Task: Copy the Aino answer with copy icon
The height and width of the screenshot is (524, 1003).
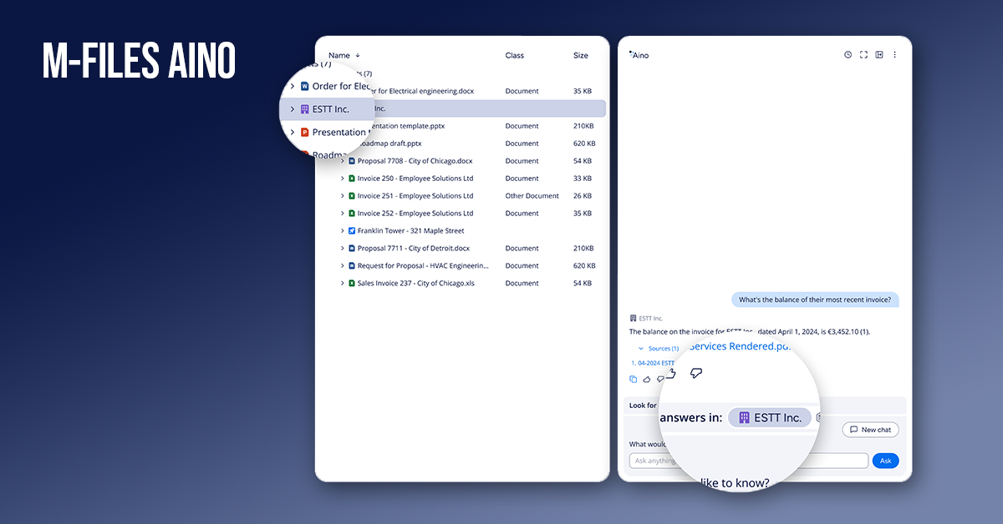Action: [x=633, y=379]
